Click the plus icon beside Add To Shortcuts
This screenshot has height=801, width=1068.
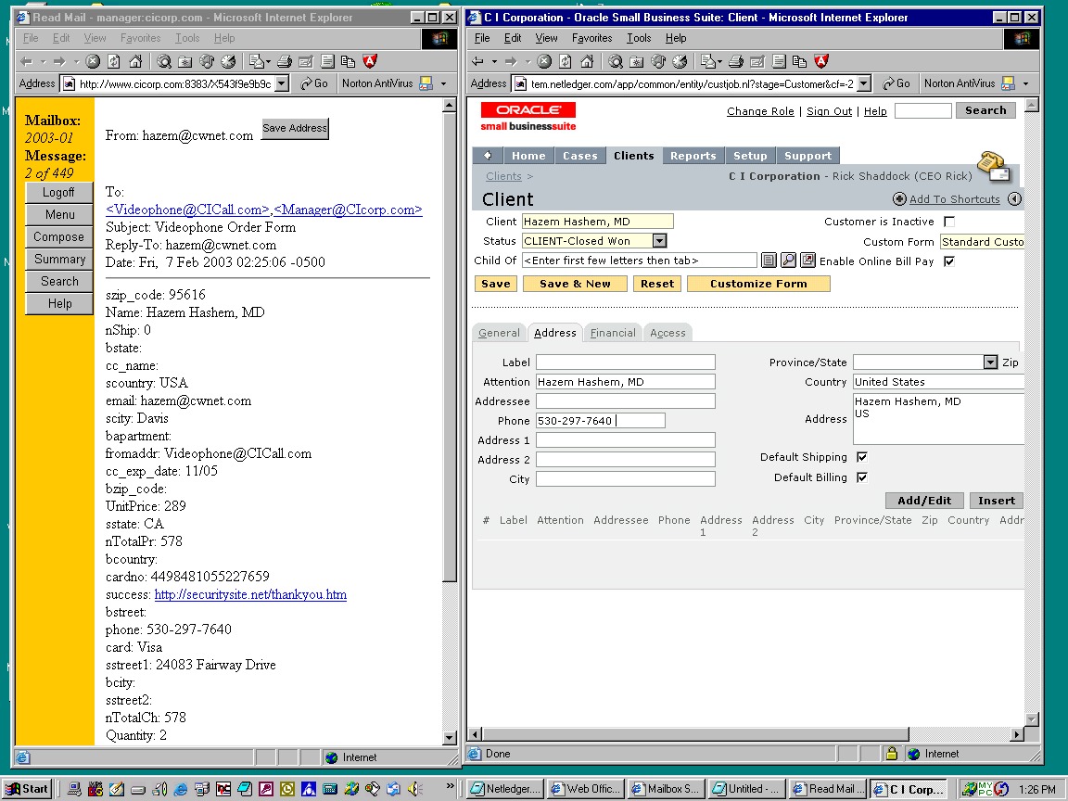pos(899,199)
